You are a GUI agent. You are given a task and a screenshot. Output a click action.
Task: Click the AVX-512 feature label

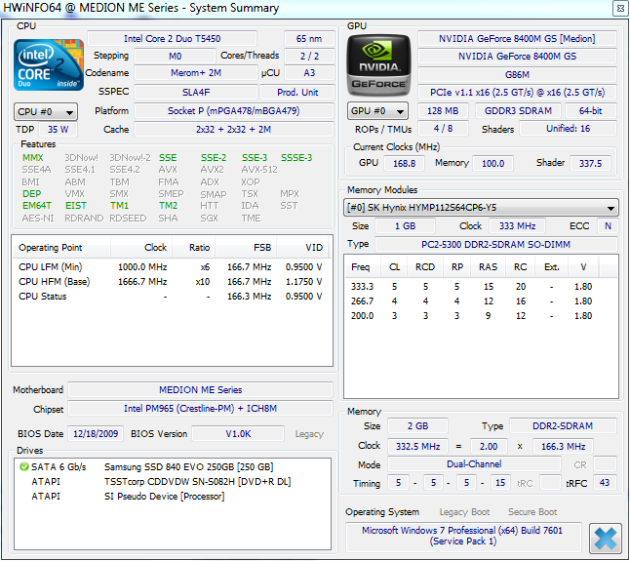point(259,170)
